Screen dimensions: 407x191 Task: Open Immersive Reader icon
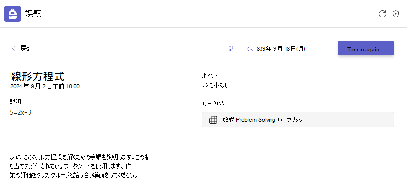(x=230, y=48)
